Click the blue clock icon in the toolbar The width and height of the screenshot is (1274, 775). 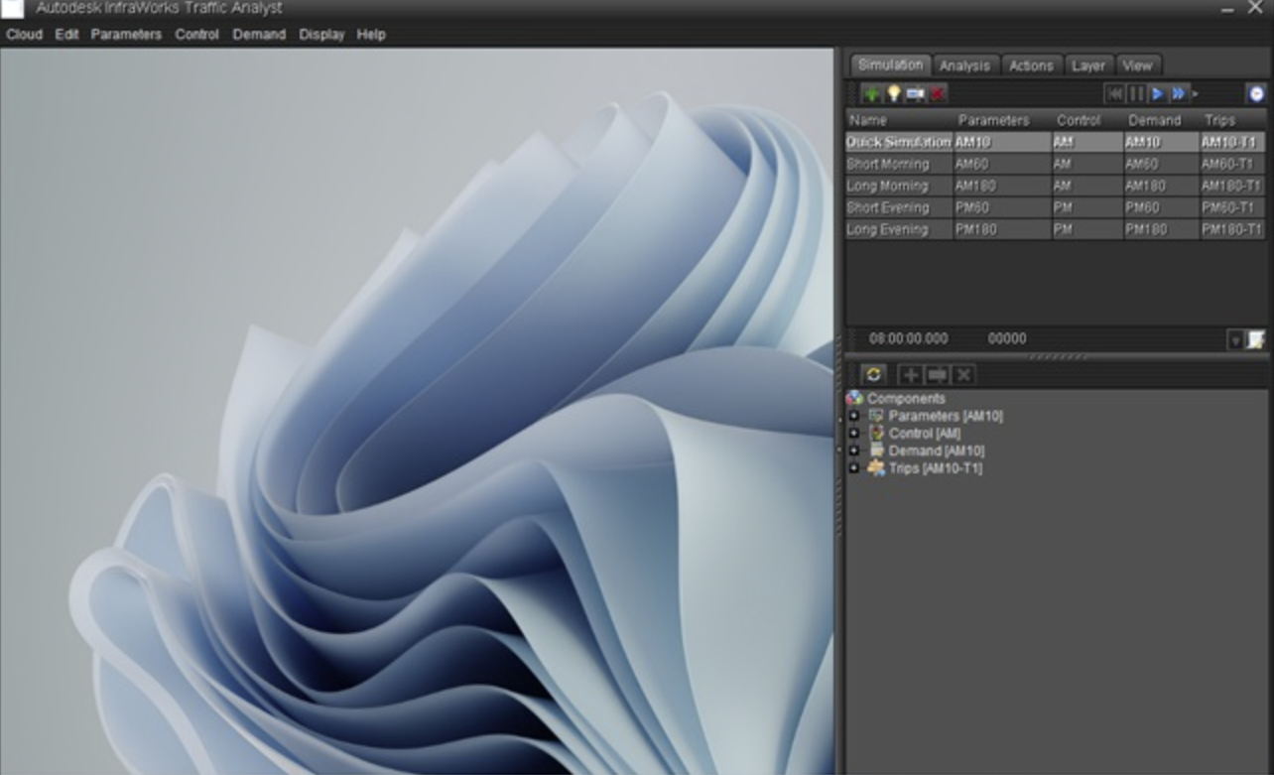[1256, 94]
